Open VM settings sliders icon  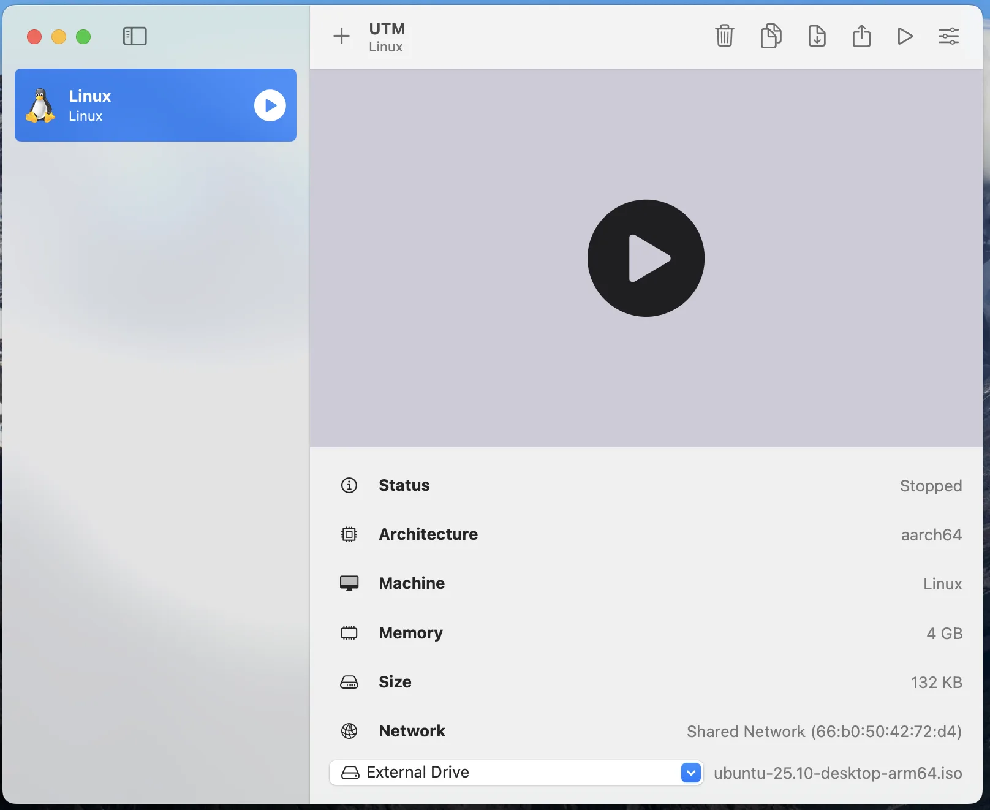pyautogui.click(x=948, y=36)
